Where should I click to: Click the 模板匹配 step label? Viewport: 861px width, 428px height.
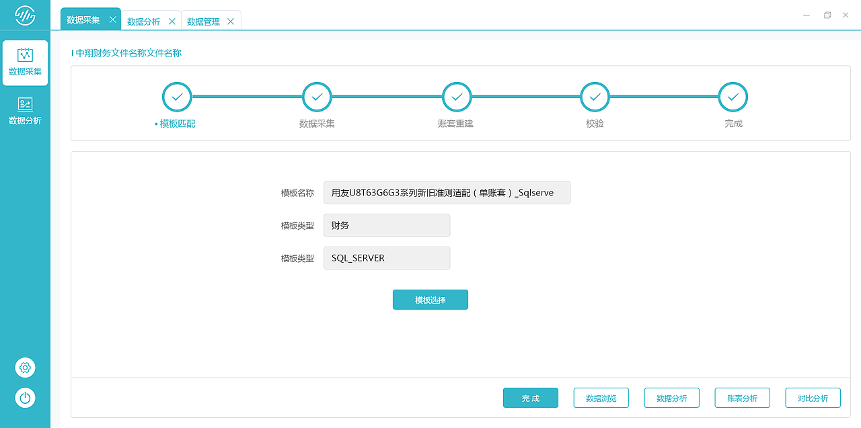pyautogui.click(x=178, y=124)
